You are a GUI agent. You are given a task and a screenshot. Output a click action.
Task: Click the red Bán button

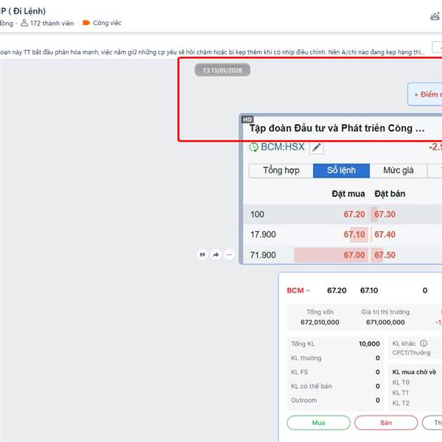tap(386, 423)
